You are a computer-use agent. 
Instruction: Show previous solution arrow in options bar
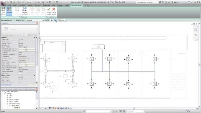(52, 20)
